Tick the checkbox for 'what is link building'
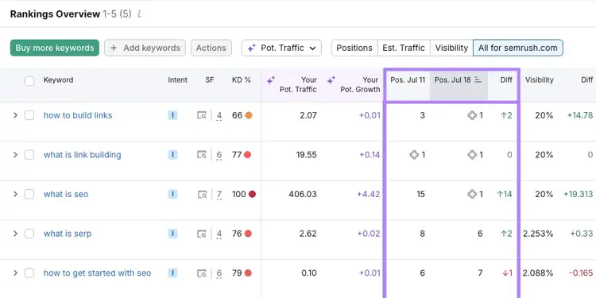 point(29,155)
